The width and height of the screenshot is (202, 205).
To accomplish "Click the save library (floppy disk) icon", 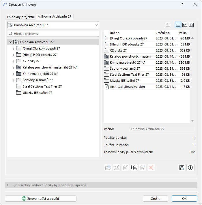I will (182, 168).
